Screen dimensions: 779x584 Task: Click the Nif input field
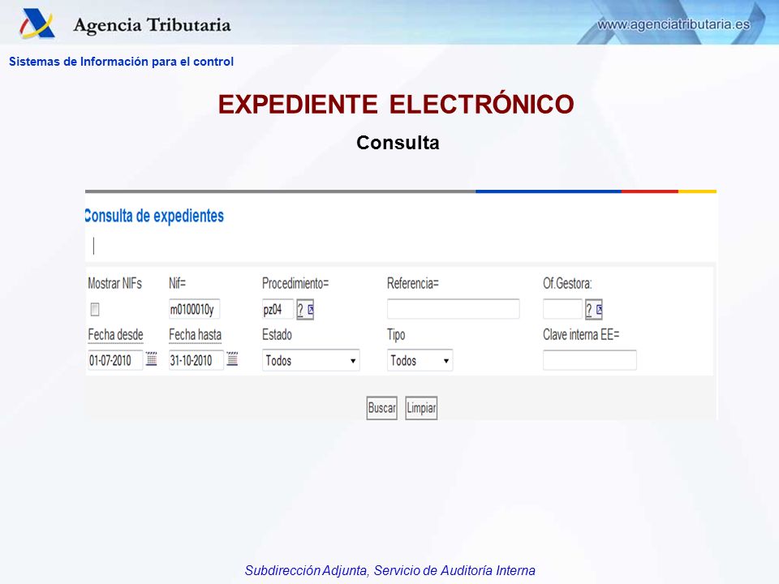[194, 309]
